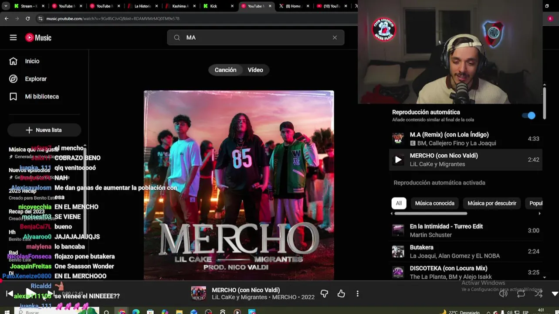Screen dimensions: 559x314
Task: Click the YouTube Music logo
Action: pos(38,38)
